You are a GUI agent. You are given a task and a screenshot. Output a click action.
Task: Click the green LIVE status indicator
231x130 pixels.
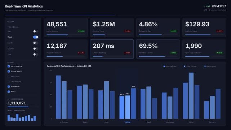point(207,6)
